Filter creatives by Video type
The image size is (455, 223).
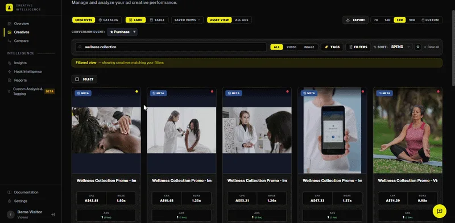[291, 47]
